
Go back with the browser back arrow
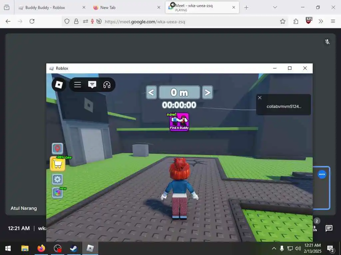tap(8, 21)
